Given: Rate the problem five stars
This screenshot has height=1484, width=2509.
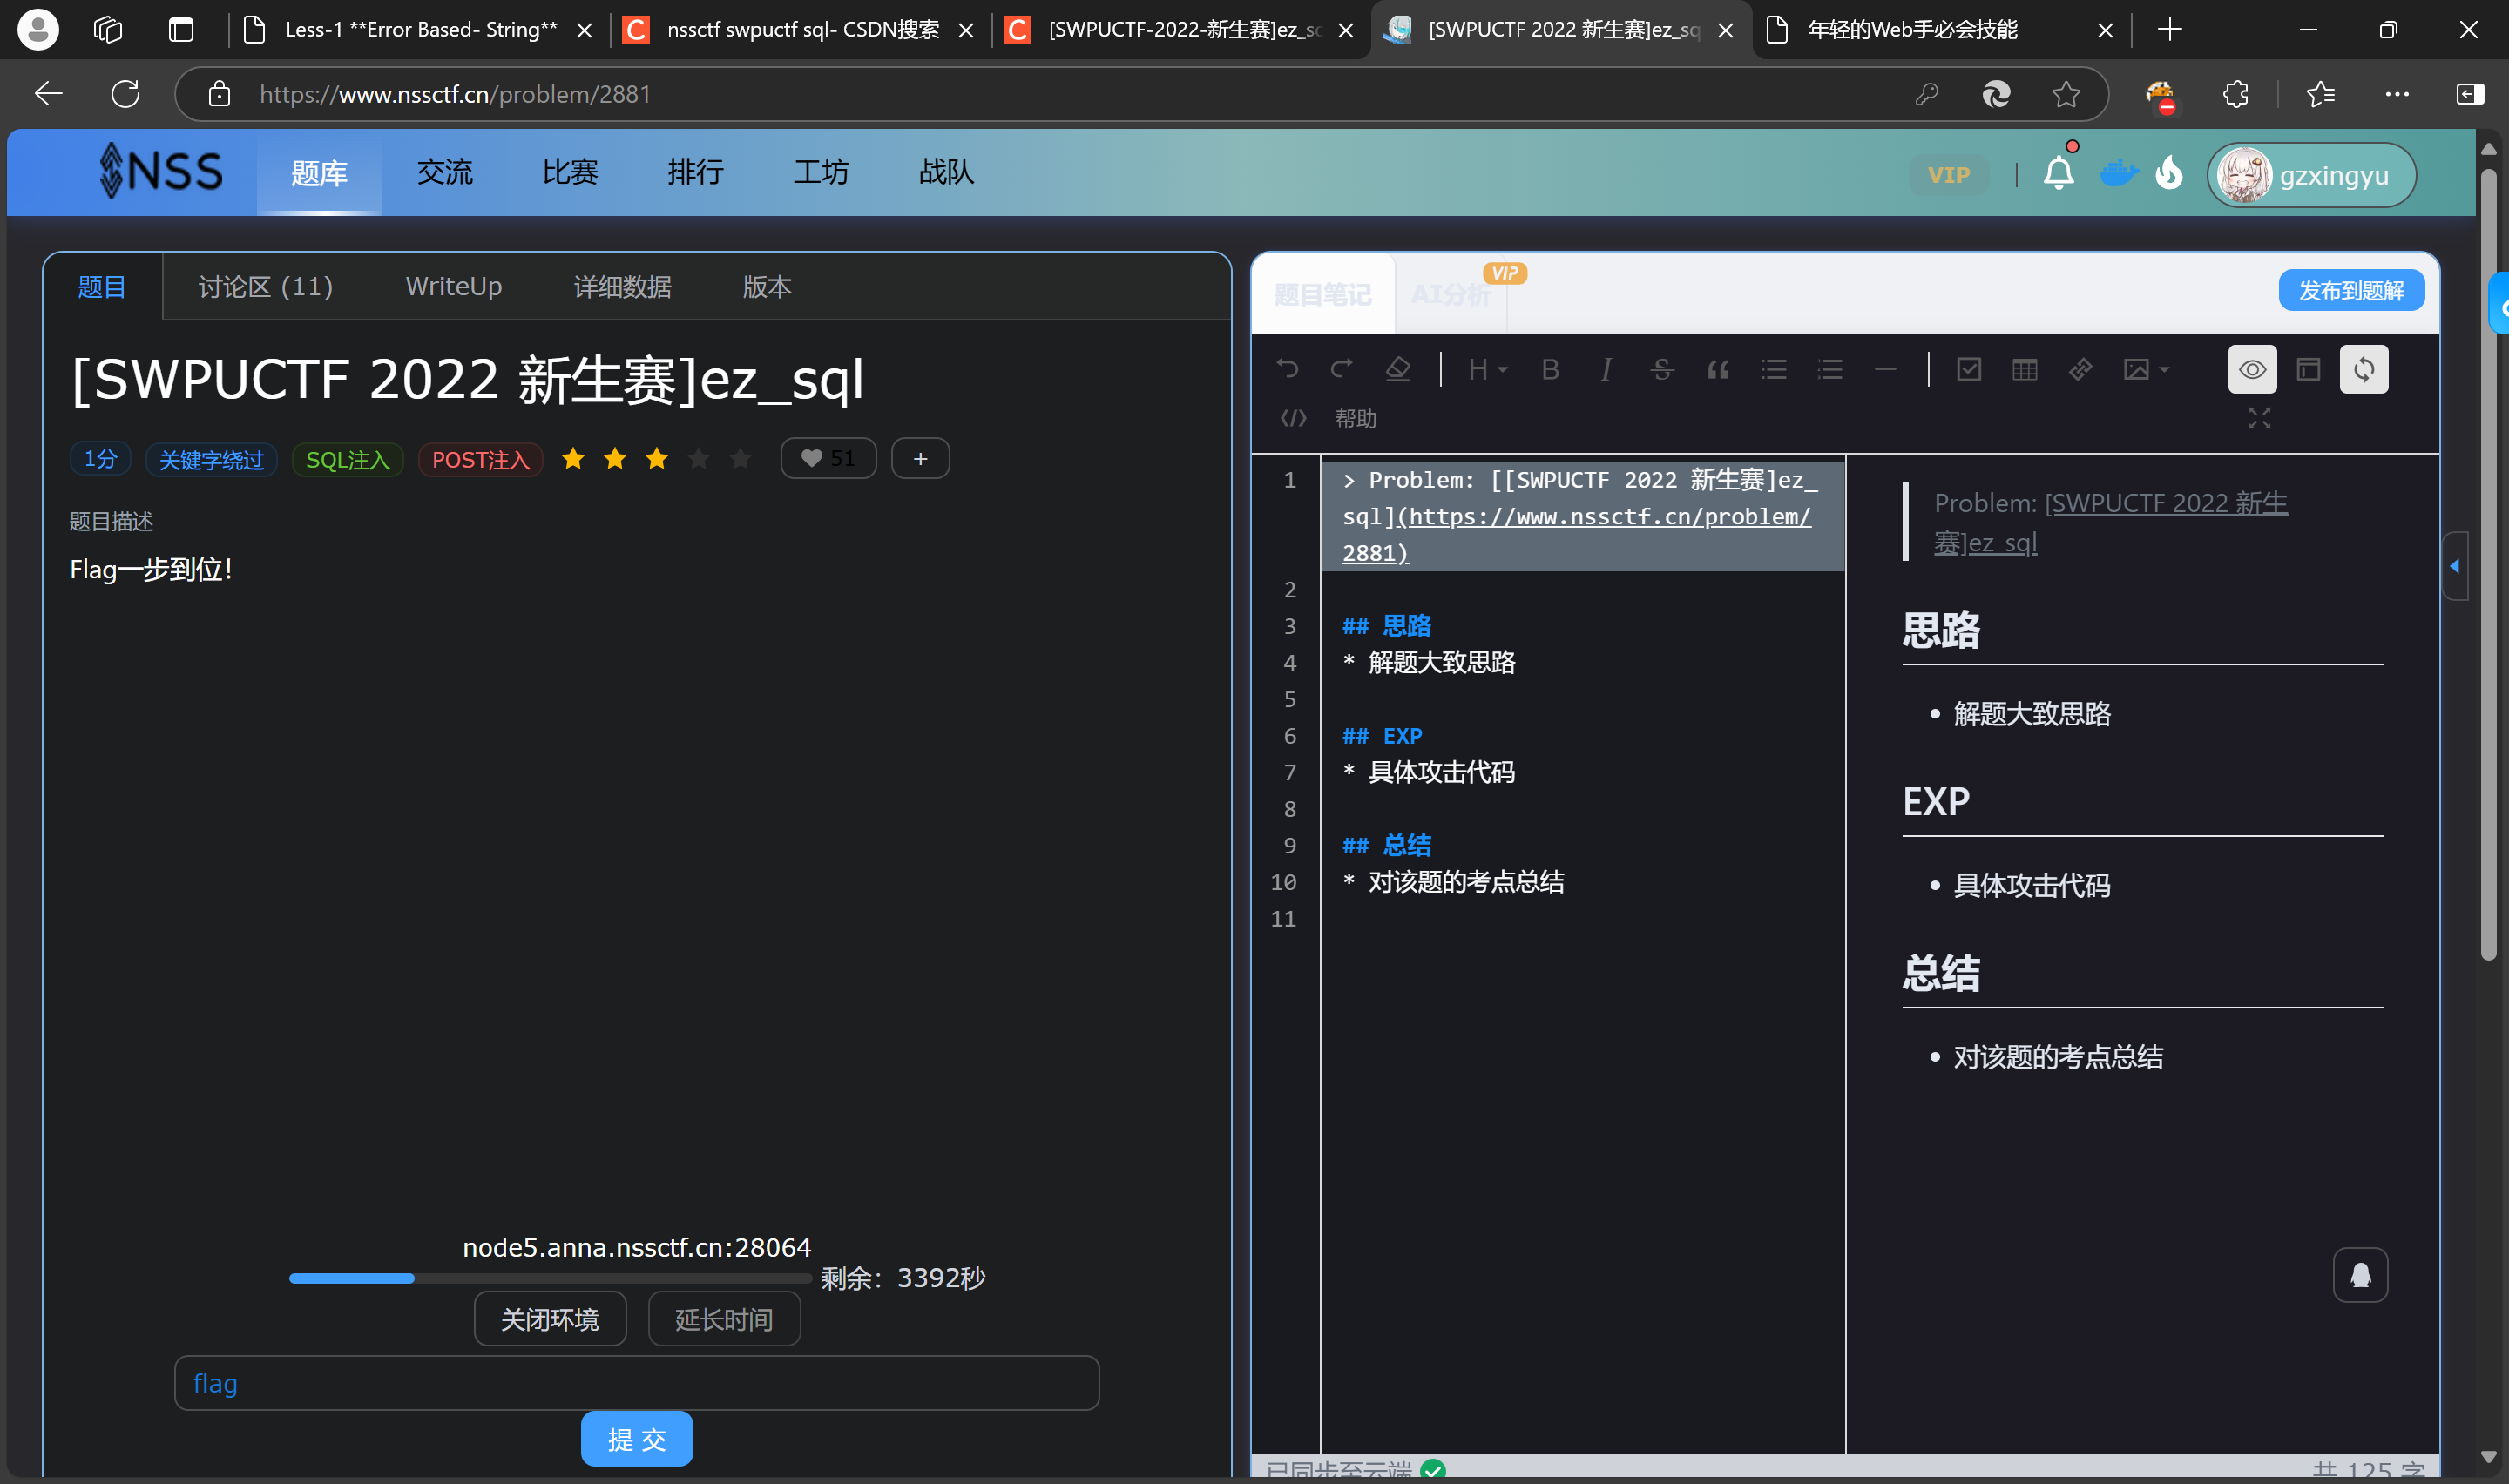Looking at the screenshot, I should tap(741, 458).
